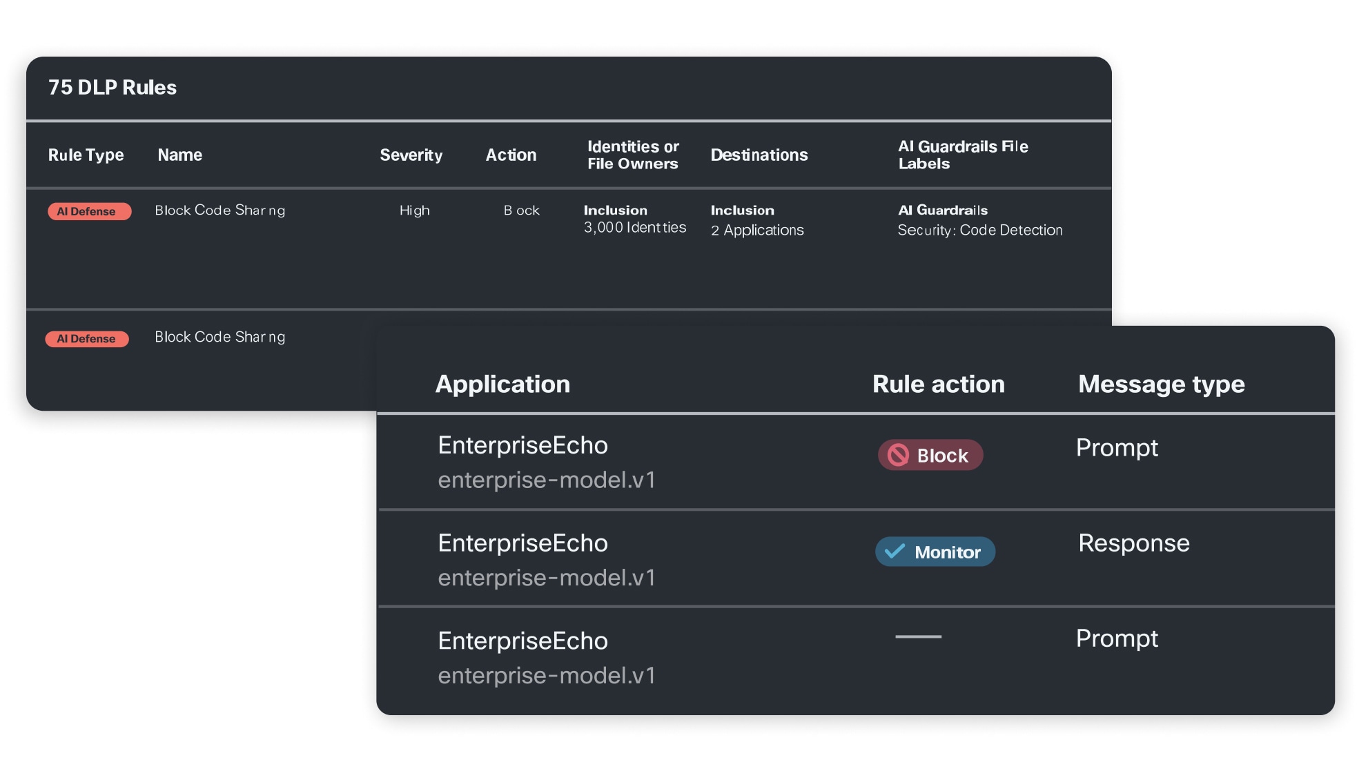
Task: Open the 75 DLP Rules heading
Action: (x=113, y=88)
